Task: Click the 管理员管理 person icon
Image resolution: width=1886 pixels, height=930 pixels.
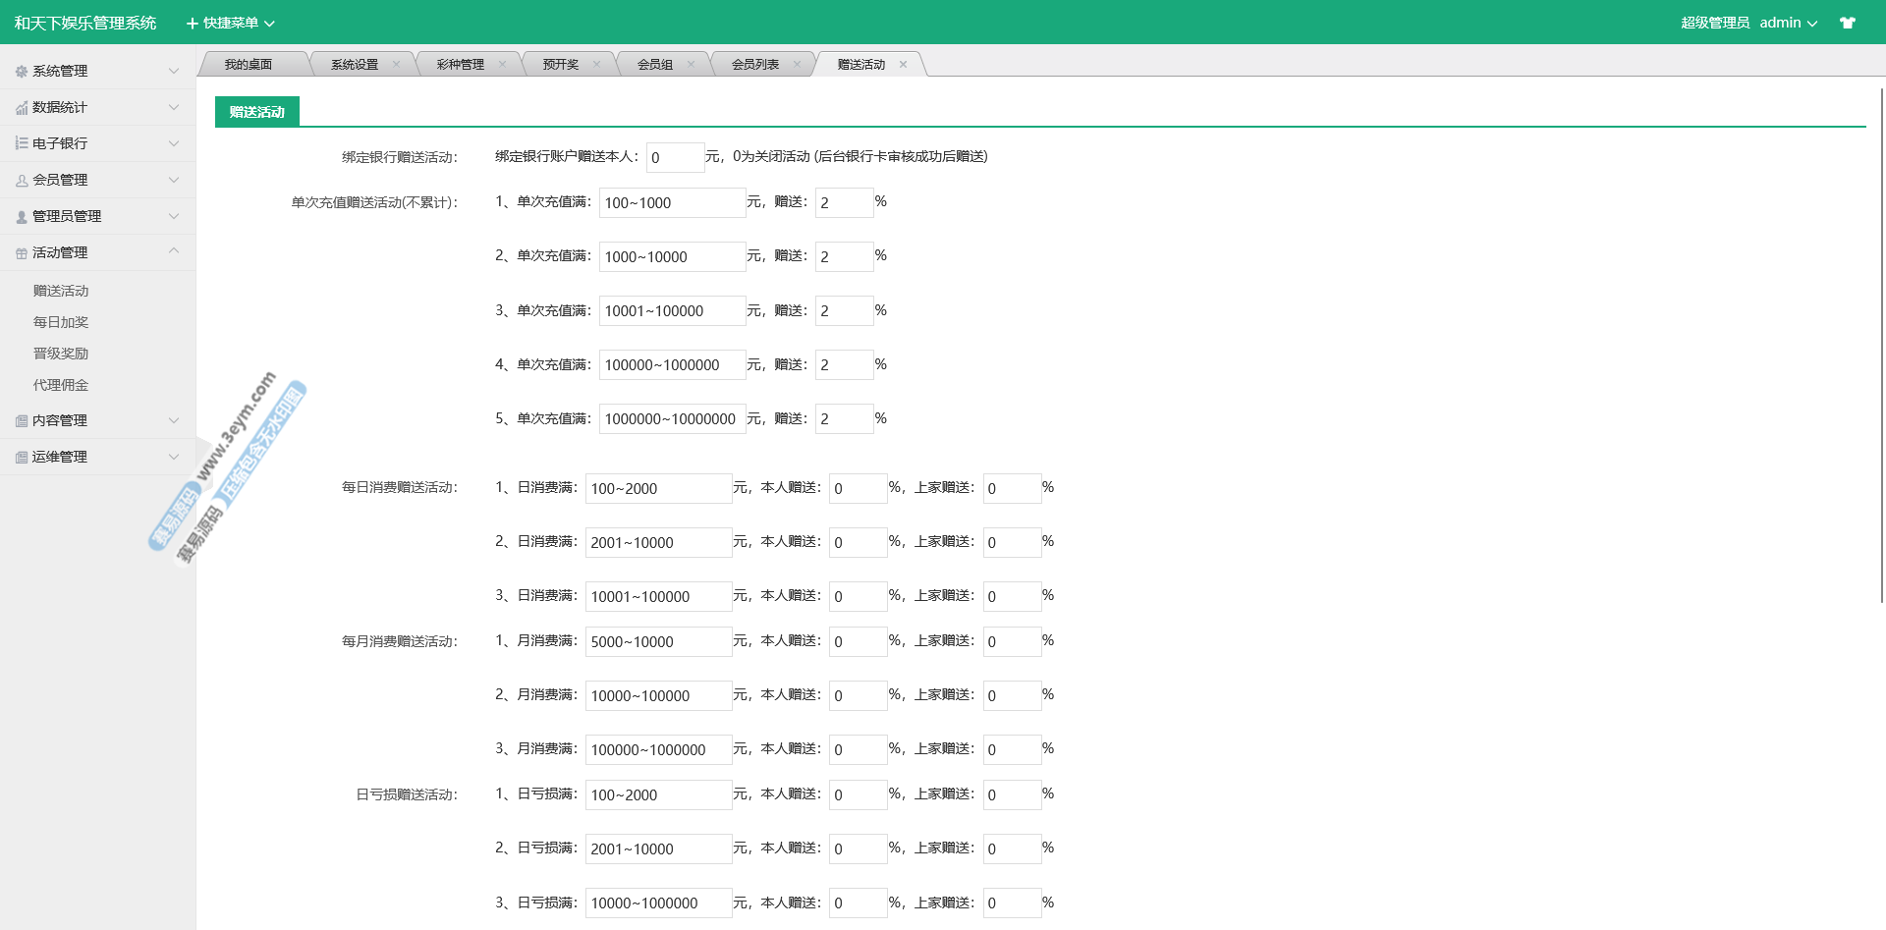Action: tap(22, 217)
